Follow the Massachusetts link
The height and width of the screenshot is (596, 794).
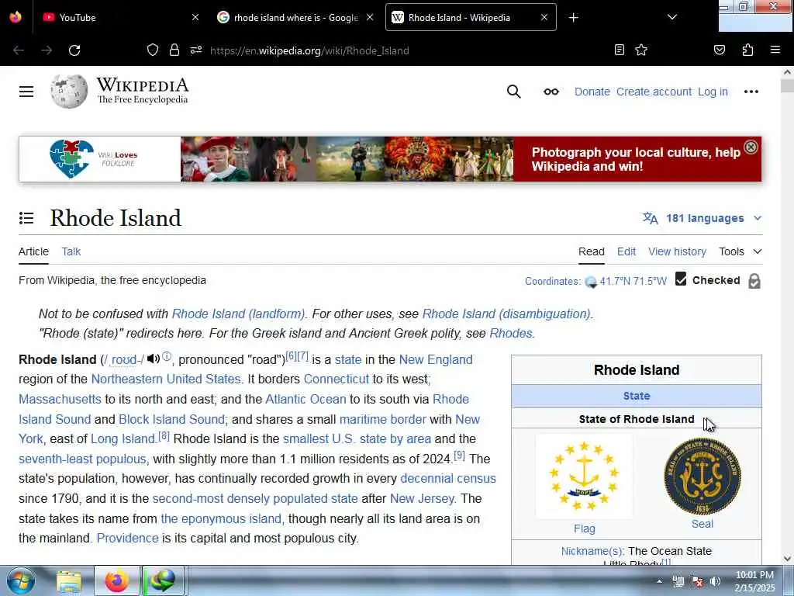point(60,399)
